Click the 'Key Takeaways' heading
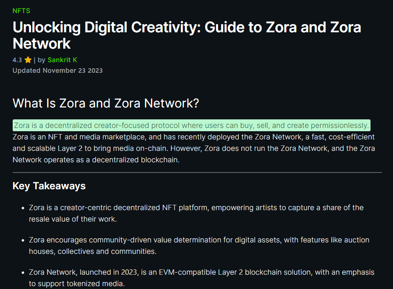Screen dimensions: 393x289 point(49,186)
